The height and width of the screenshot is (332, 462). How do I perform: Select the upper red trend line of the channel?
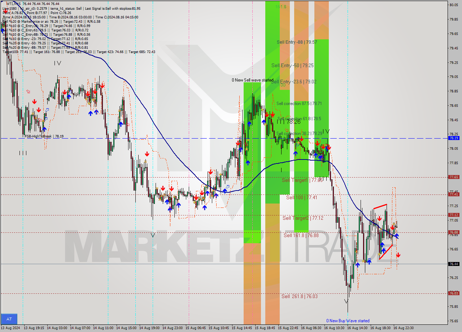(x=380, y=207)
